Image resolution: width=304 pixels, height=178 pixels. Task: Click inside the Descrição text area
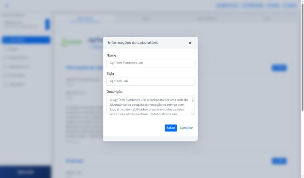point(148,105)
